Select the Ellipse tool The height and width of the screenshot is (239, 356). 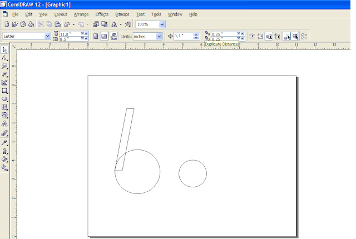click(x=4, y=99)
